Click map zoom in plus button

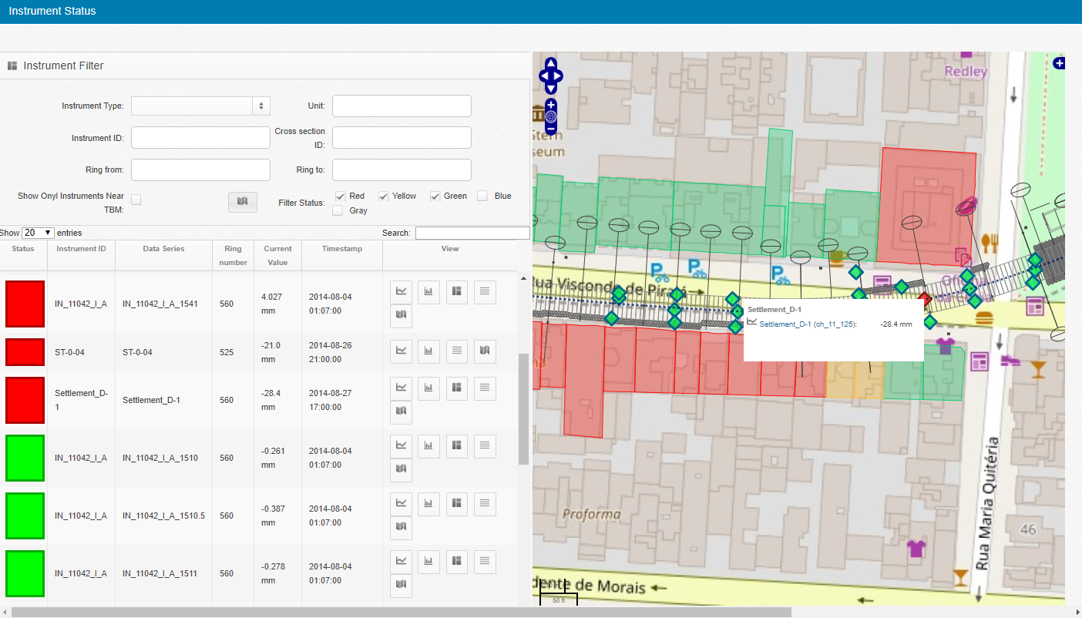pyautogui.click(x=551, y=104)
